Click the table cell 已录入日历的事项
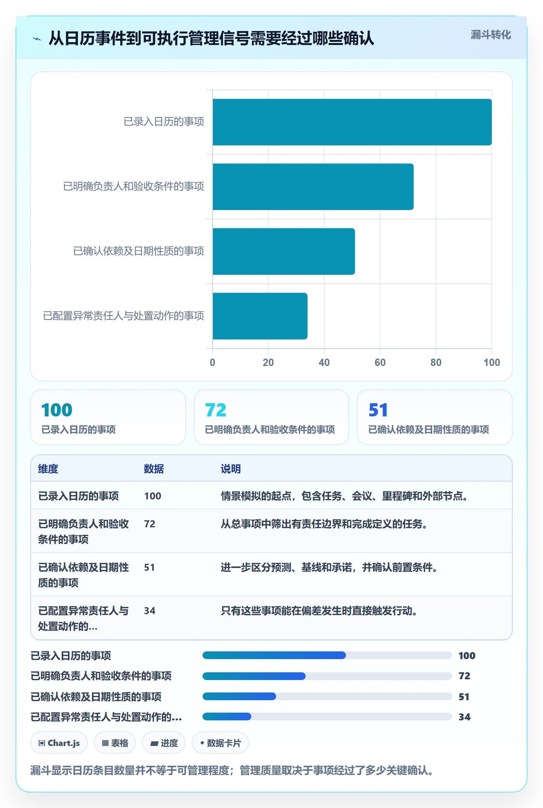The image size is (543, 808). tap(78, 496)
